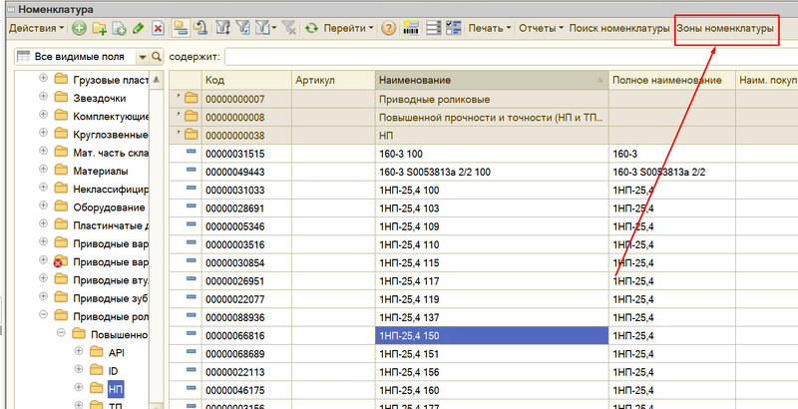This screenshot has width=798, height=409.
Task: Click the Copy item icon
Action: point(119,29)
